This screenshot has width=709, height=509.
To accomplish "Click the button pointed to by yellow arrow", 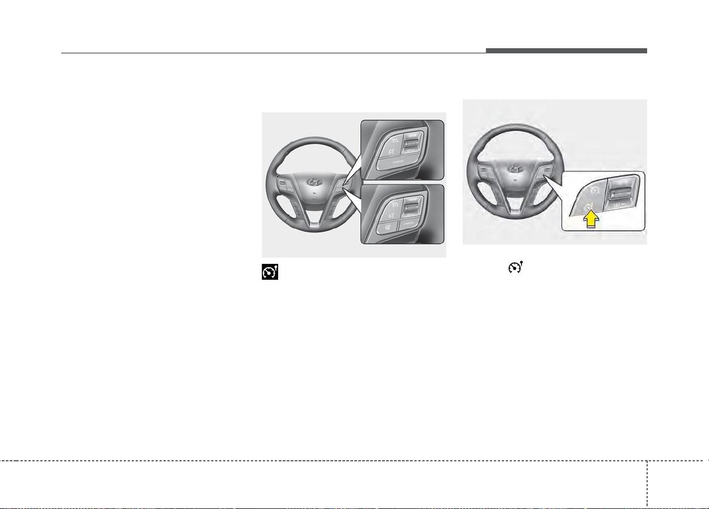I will pyautogui.click(x=591, y=205).
